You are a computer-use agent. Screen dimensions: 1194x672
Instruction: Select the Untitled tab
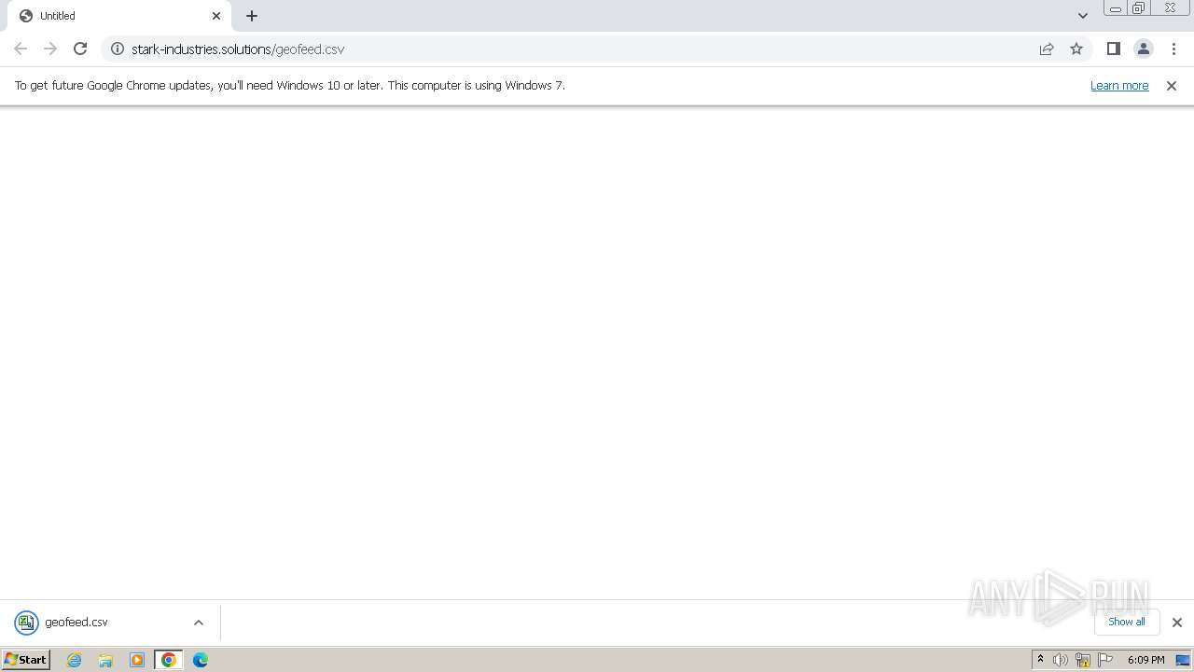tap(119, 16)
